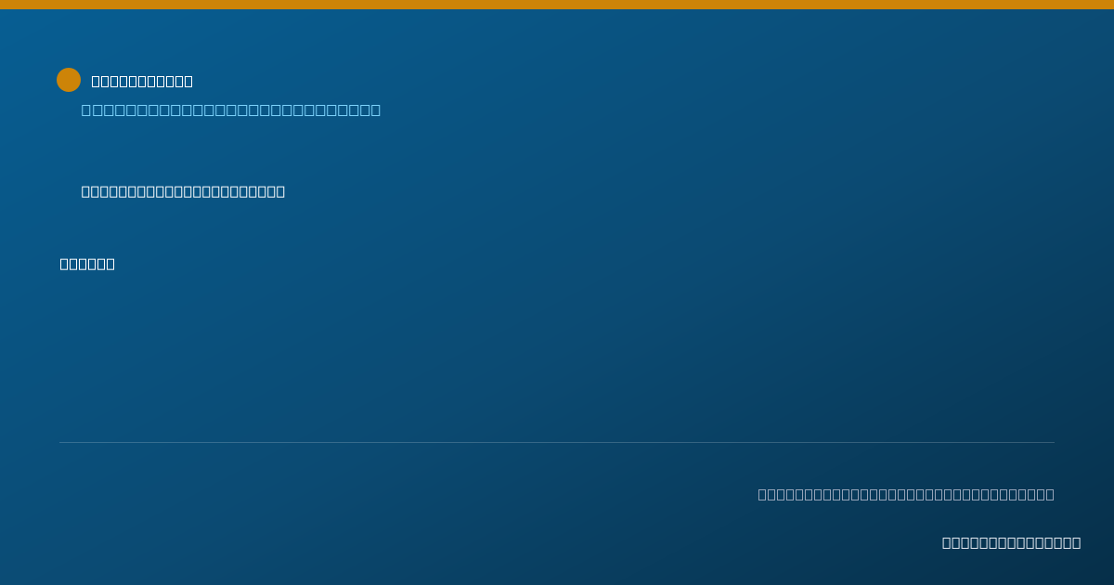
Task: Select the short white label above the divider
Action: [x=87, y=264]
